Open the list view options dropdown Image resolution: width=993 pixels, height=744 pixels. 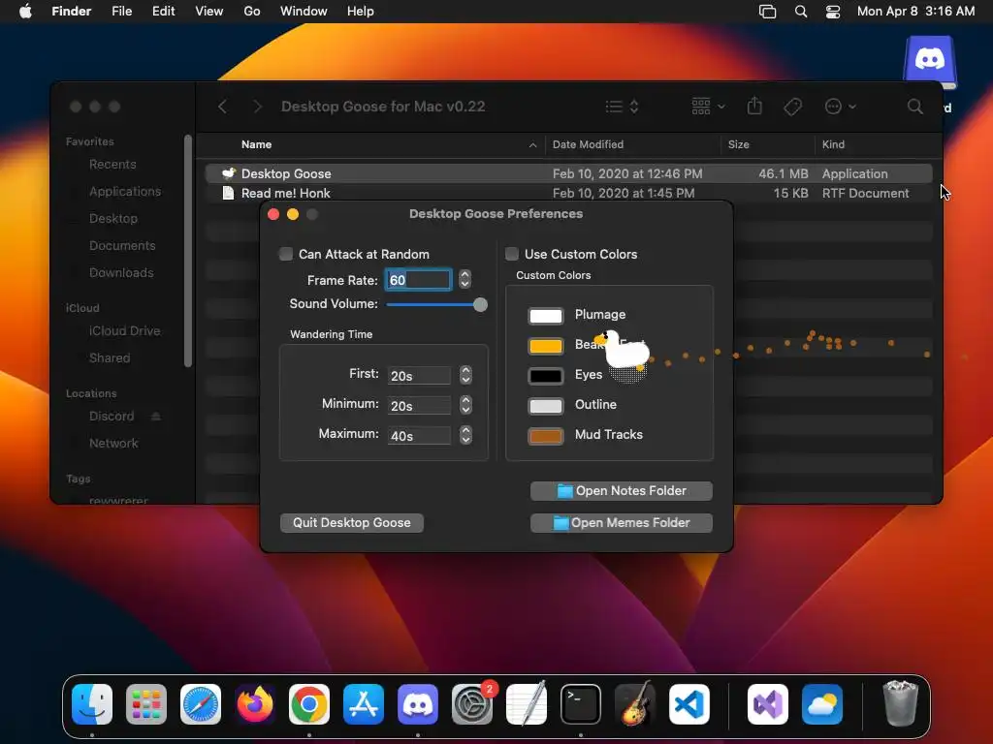[622, 107]
